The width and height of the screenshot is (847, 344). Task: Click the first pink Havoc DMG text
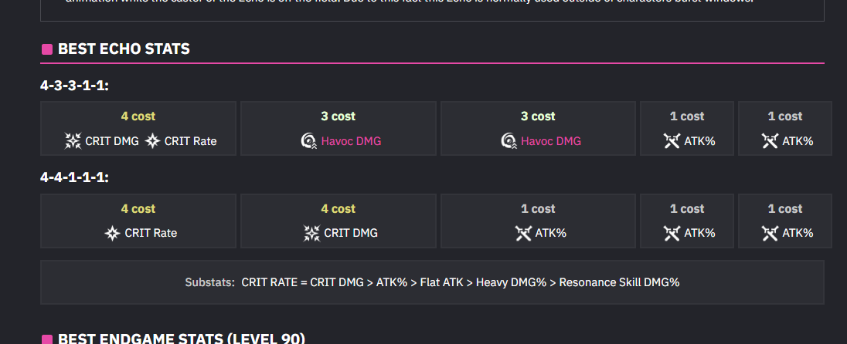(x=351, y=141)
